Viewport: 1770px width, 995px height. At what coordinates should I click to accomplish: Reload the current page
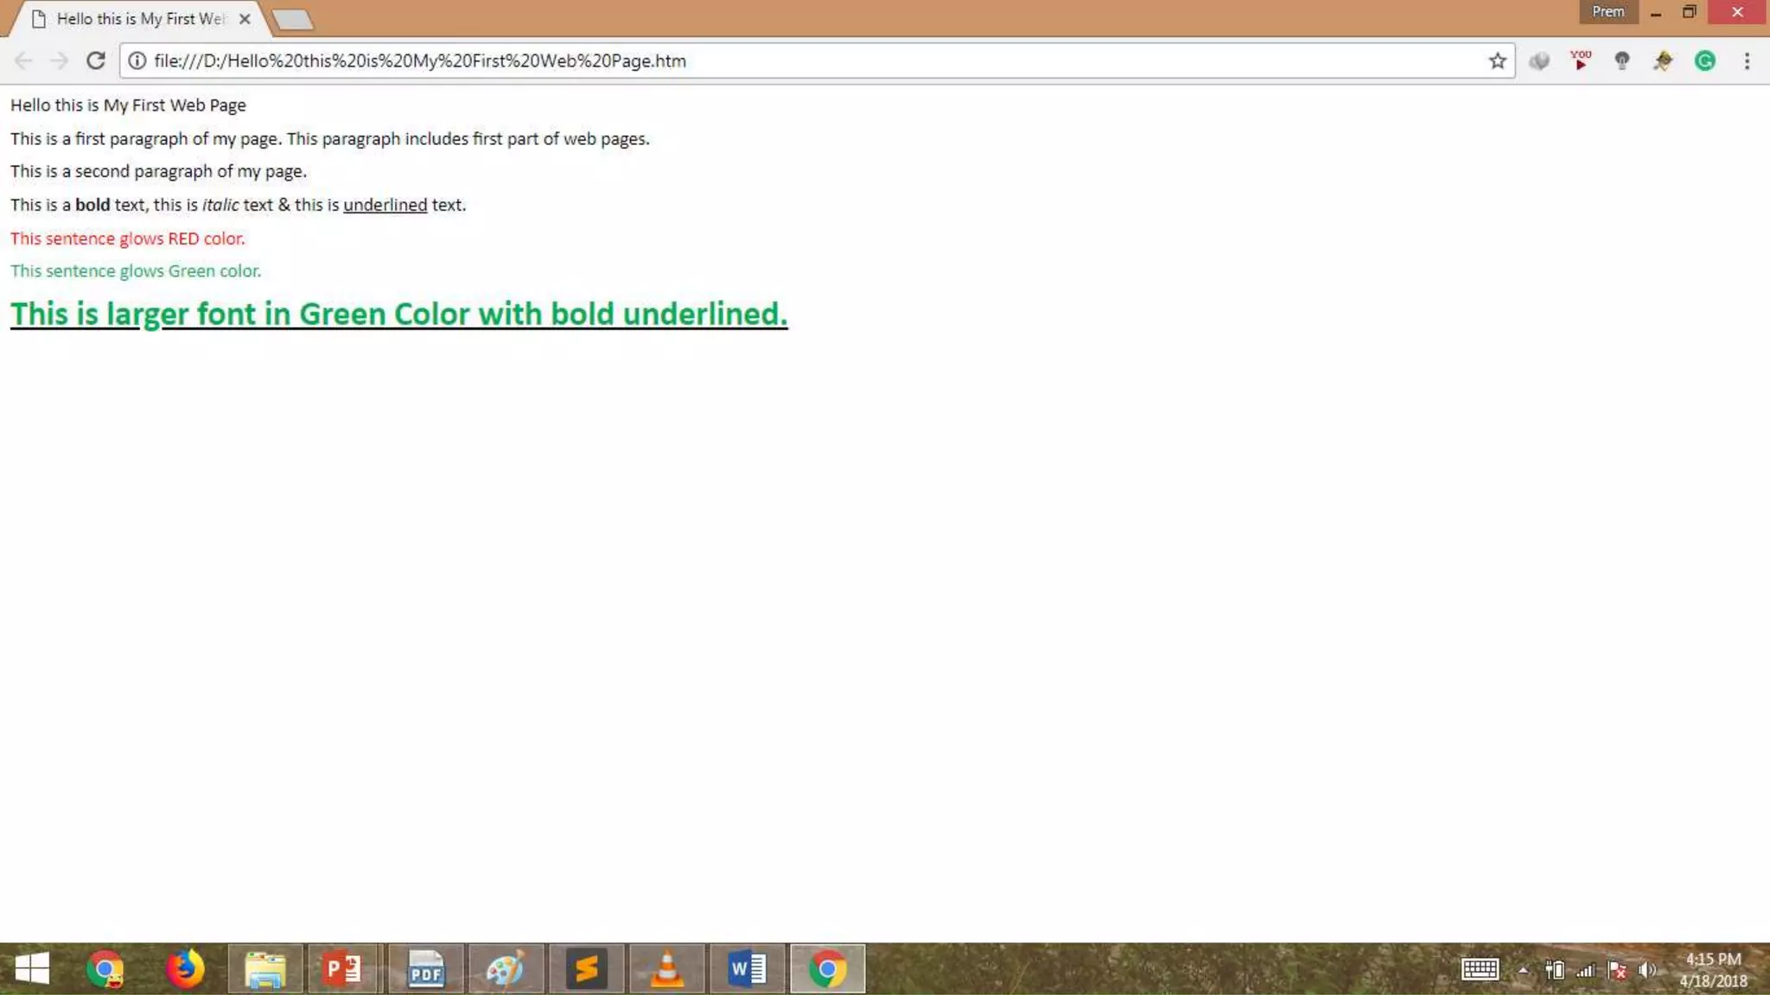(96, 60)
